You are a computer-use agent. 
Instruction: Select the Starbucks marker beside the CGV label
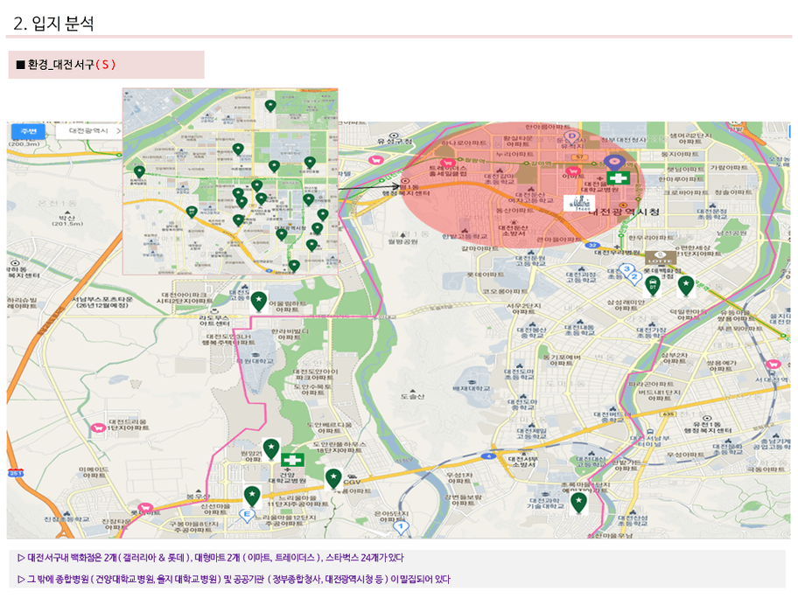coord(333,479)
